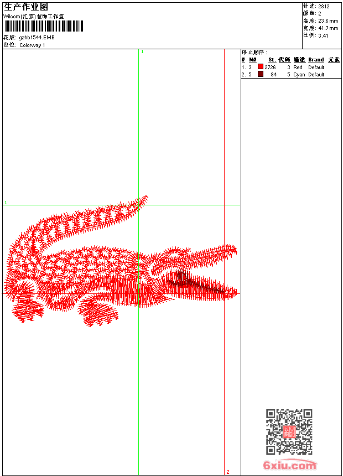Click the stitch count '2726' in row 1
This screenshot has height=476, width=343.
click(x=270, y=68)
